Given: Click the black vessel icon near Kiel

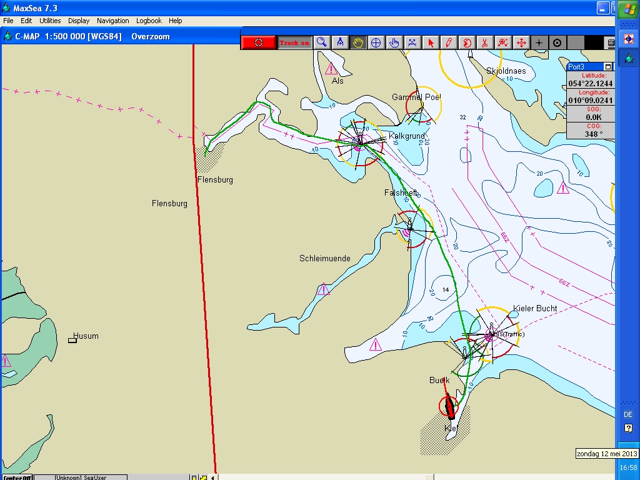Looking at the screenshot, I should tap(449, 406).
